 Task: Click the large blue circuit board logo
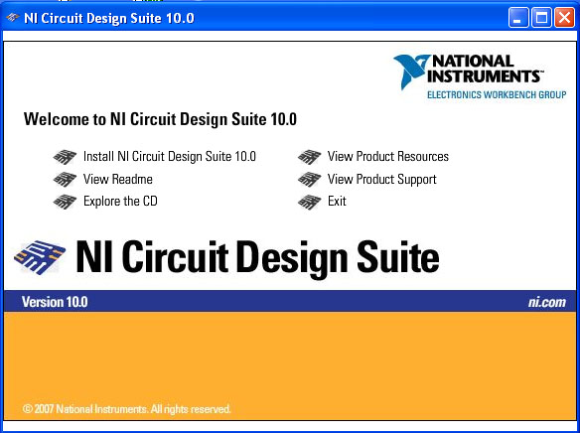click(x=40, y=257)
